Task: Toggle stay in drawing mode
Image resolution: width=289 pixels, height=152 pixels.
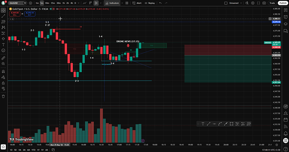Action: [x=3, y=77]
